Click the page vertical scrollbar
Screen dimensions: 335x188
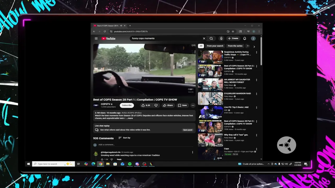261,51
